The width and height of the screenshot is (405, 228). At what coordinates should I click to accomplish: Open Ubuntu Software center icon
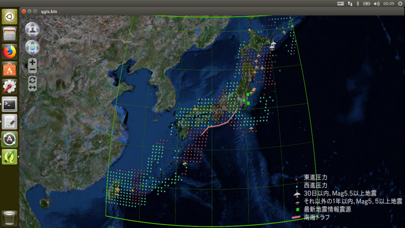9,69
